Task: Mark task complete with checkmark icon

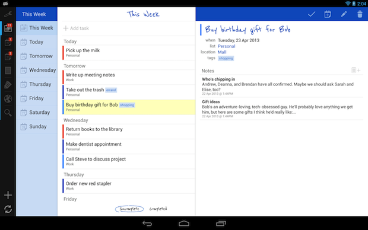Action: tap(312, 14)
